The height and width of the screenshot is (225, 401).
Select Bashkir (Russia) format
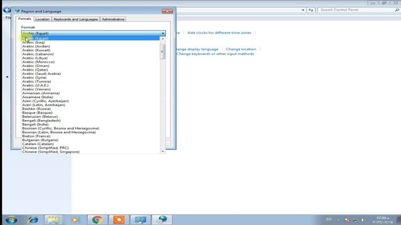click(x=90, y=109)
